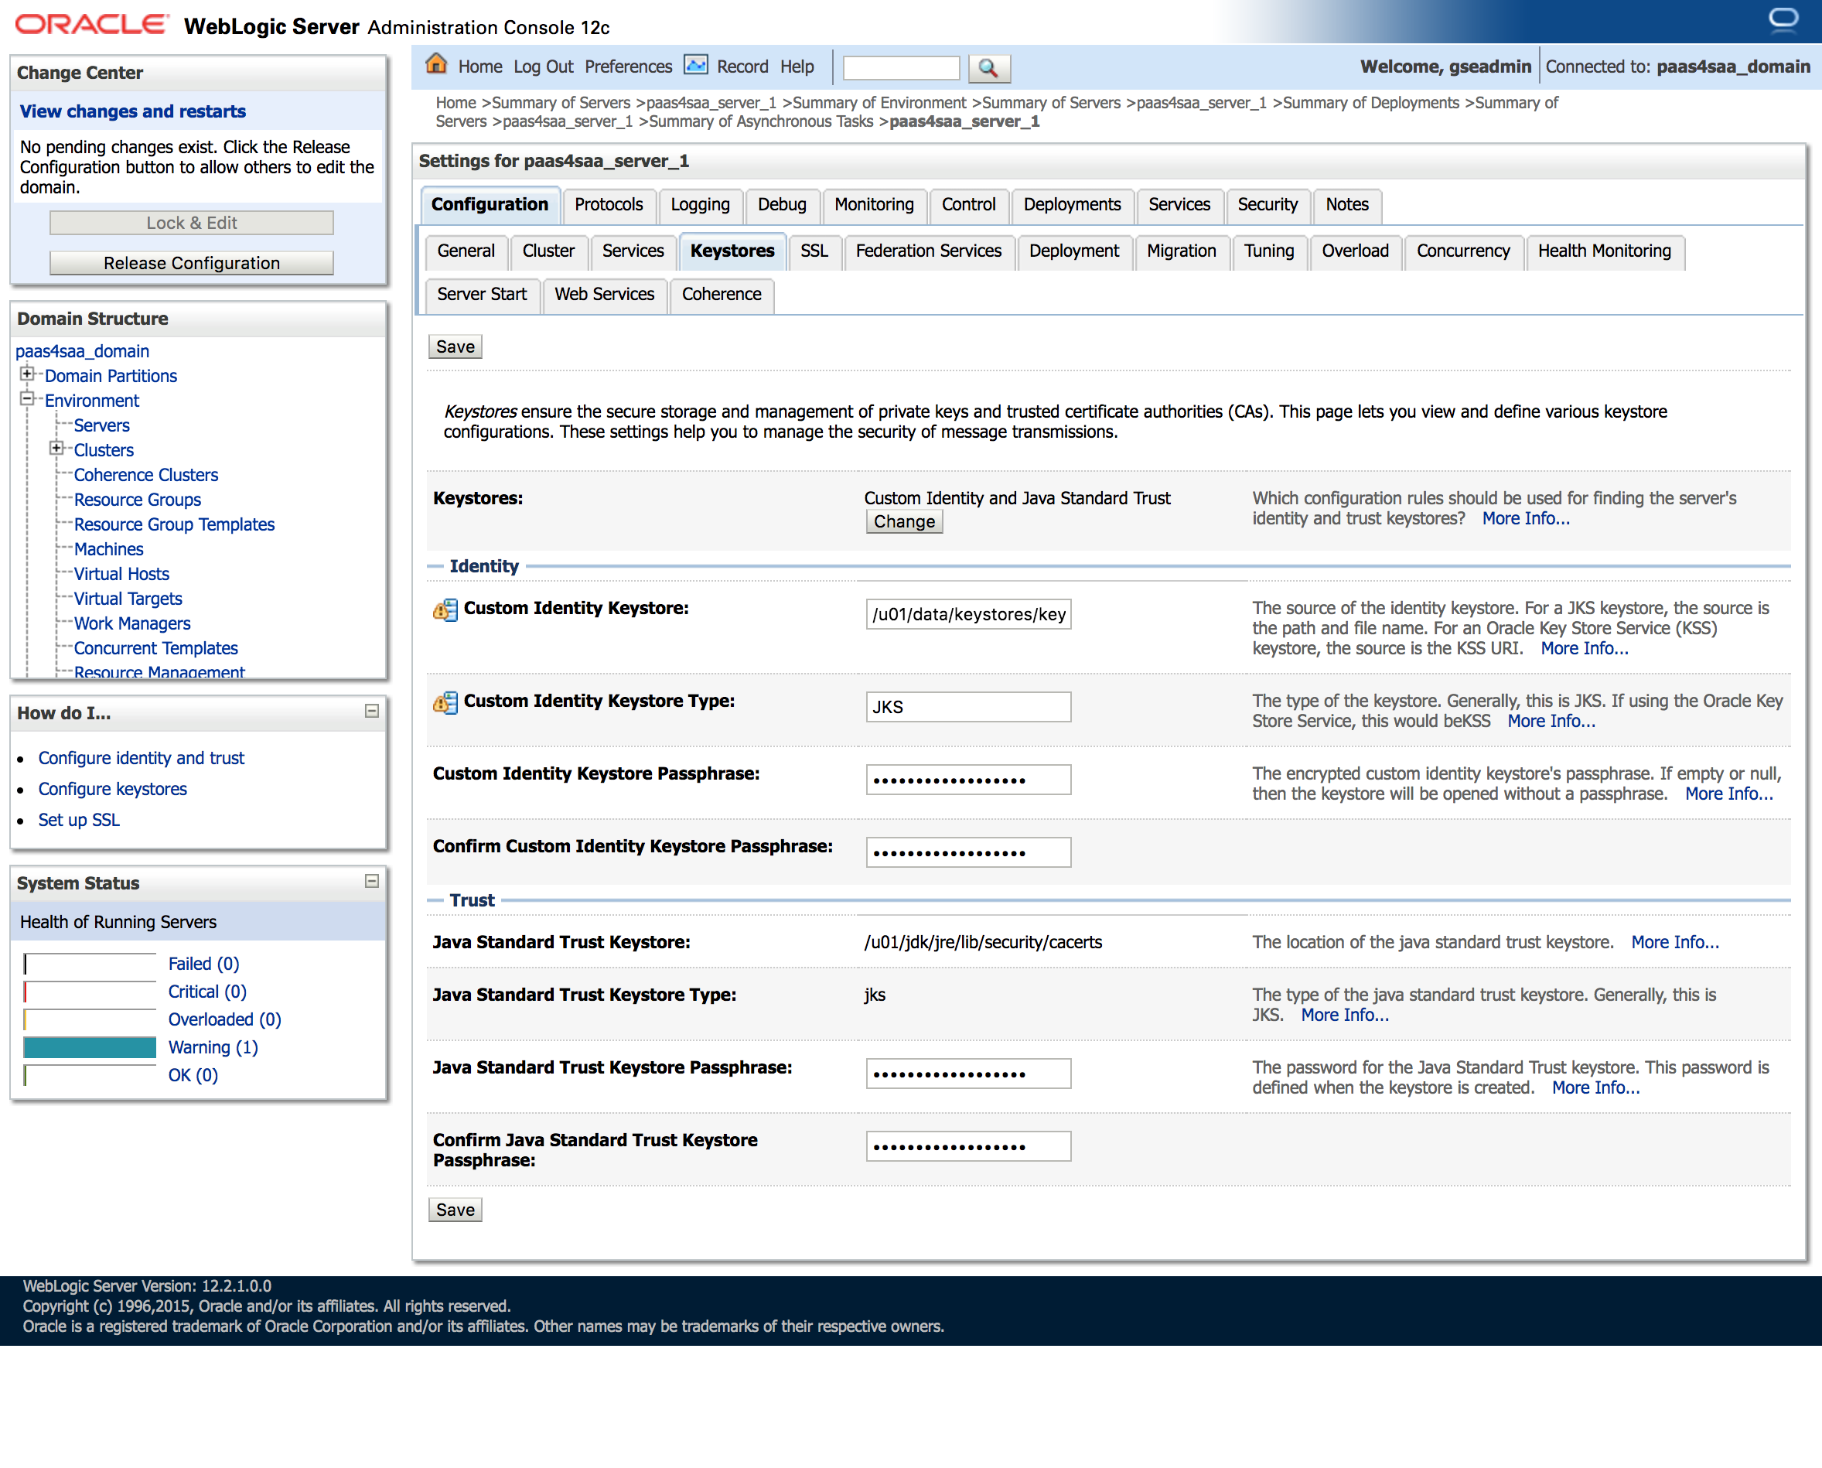Screen dimensions: 1822x1468
Task: Click Log Out in the toolbar
Action: click(x=543, y=67)
